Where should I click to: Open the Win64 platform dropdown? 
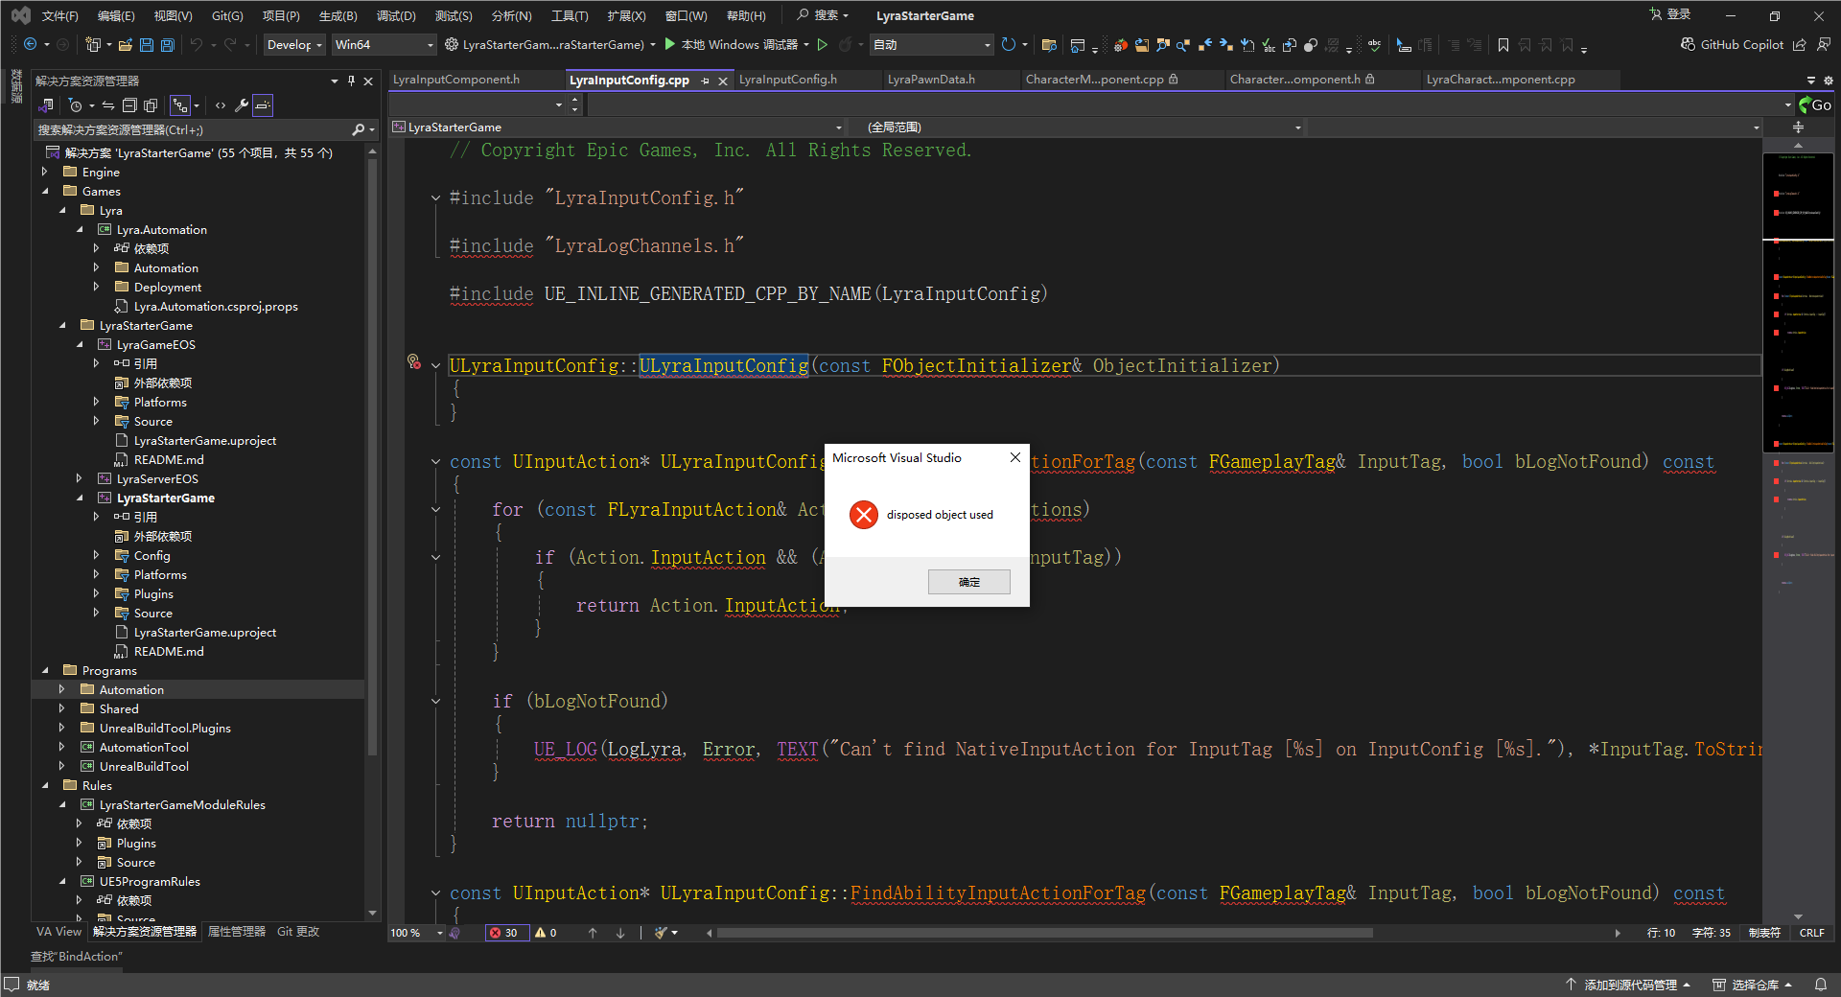point(384,44)
